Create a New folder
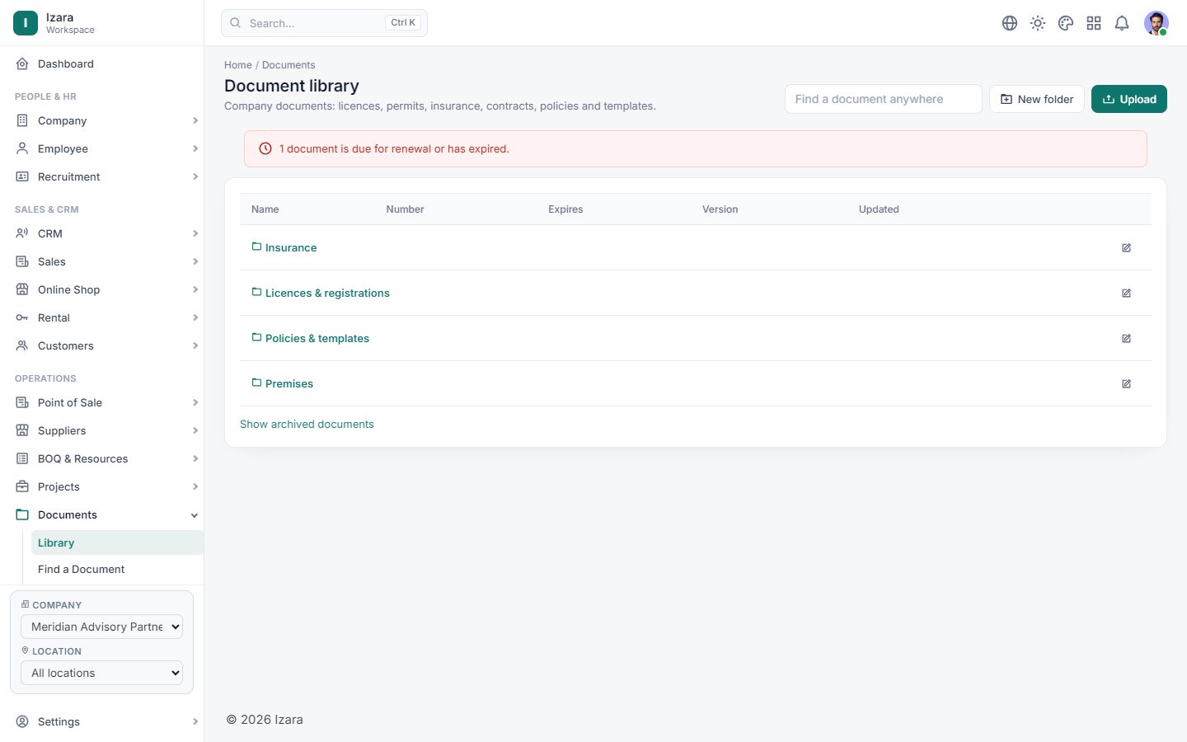 click(1037, 99)
